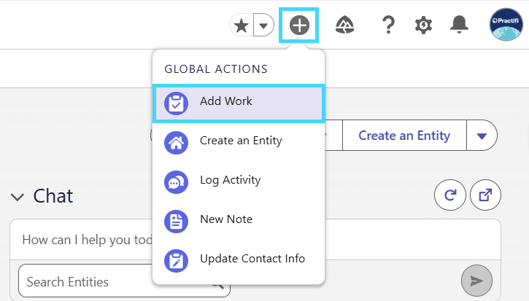Select Add Work from Global Actions
The image size is (529, 301).
[x=239, y=103]
